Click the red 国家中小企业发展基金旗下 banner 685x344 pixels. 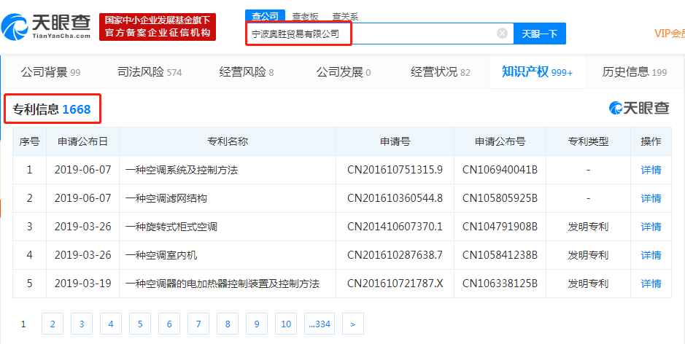click(158, 27)
